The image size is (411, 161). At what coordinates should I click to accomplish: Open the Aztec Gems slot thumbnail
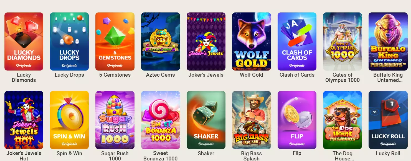[x=161, y=41]
